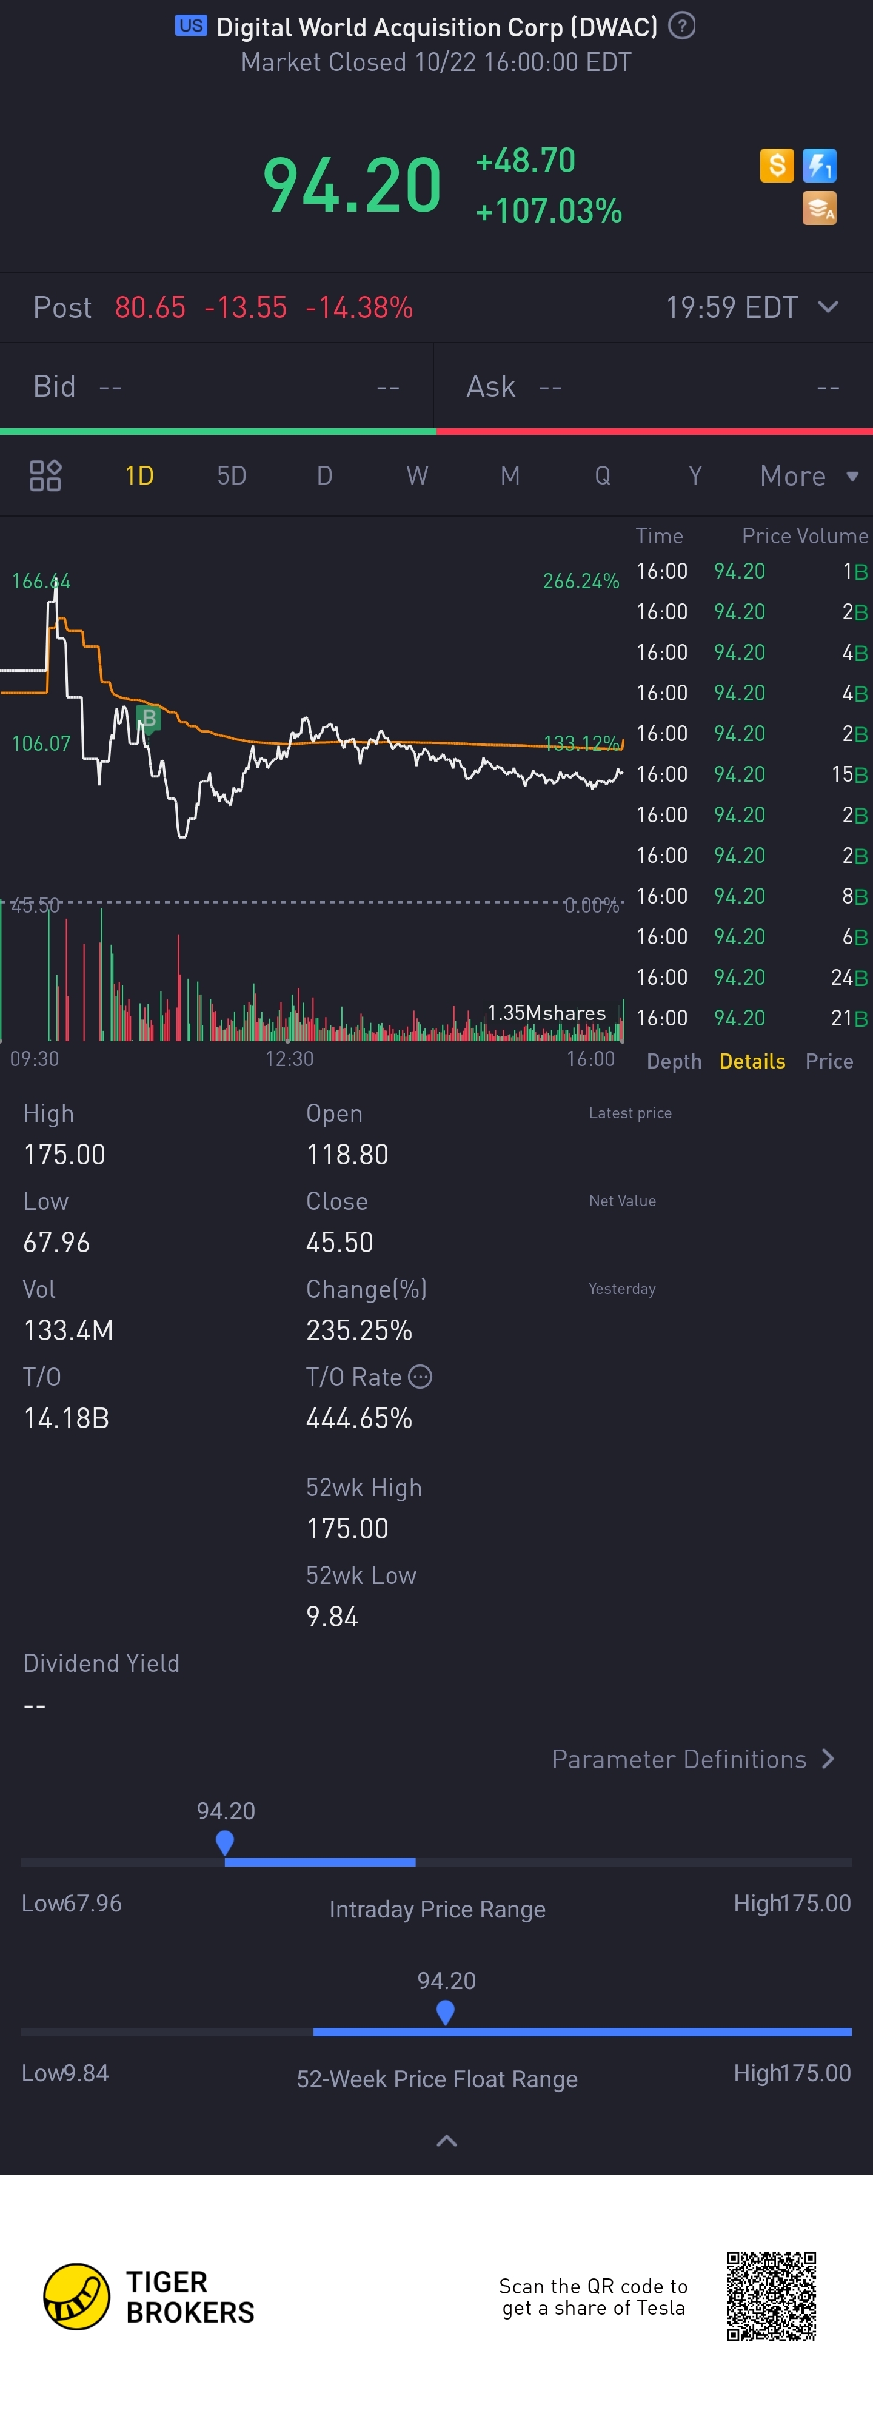The height and width of the screenshot is (2419, 873).
Task: Tap the orange stacked layers icon
Action: pos(820,209)
